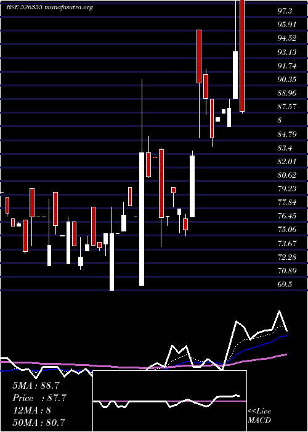Click the 80.62 price axis label

click(x=287, y=175)
